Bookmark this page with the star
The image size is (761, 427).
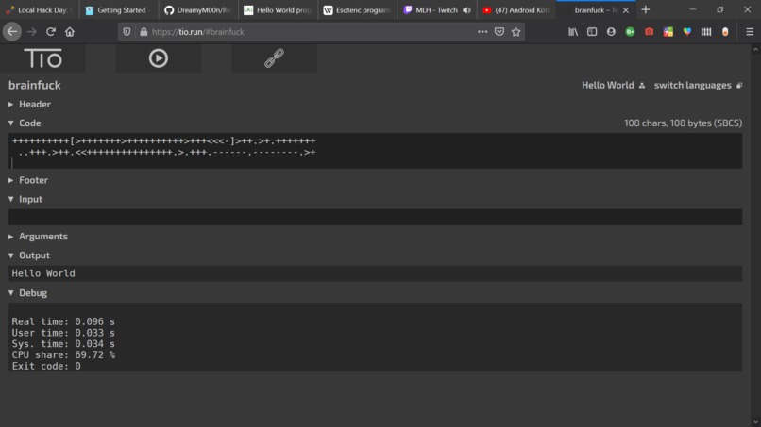click(x=516, y=31)
